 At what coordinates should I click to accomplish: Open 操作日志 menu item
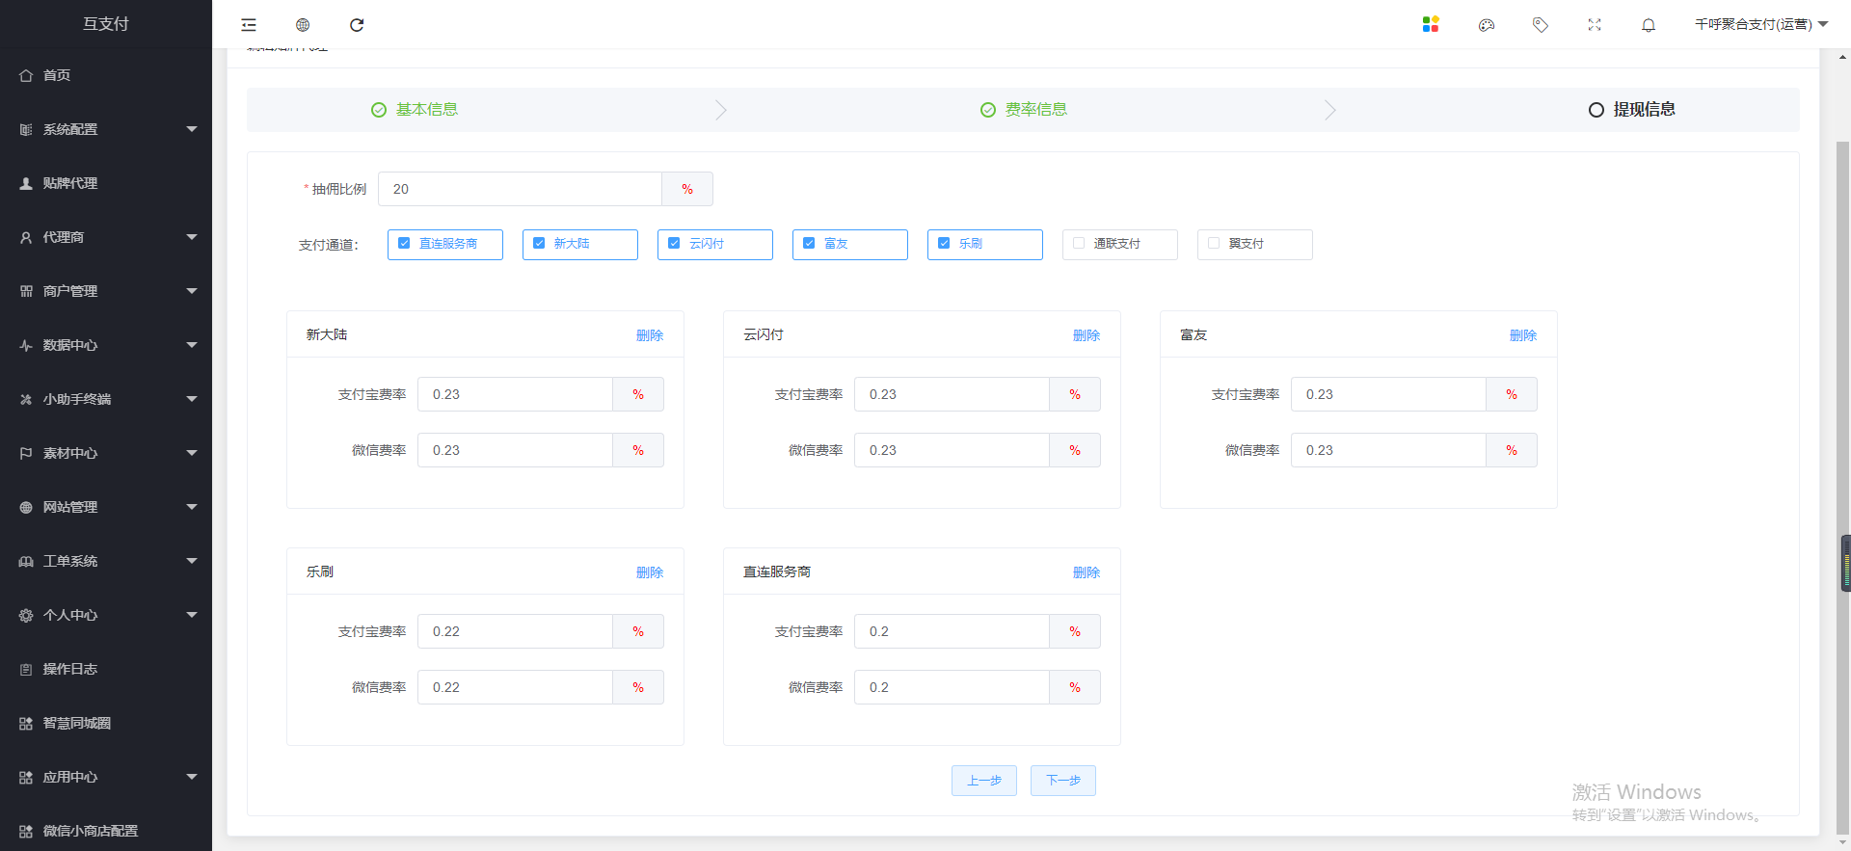click(106, 669)
